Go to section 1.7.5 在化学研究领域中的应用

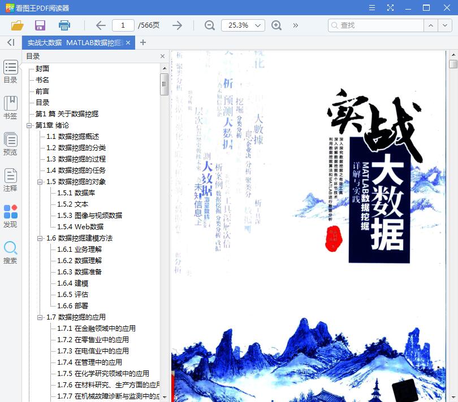click(103, 374)
